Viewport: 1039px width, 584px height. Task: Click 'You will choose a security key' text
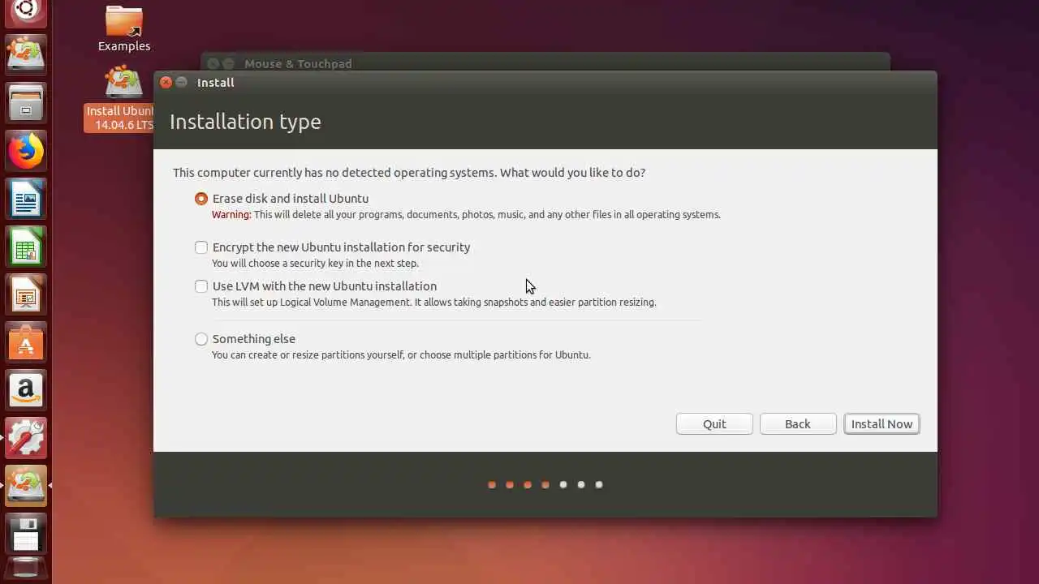[x=315, y=264]
